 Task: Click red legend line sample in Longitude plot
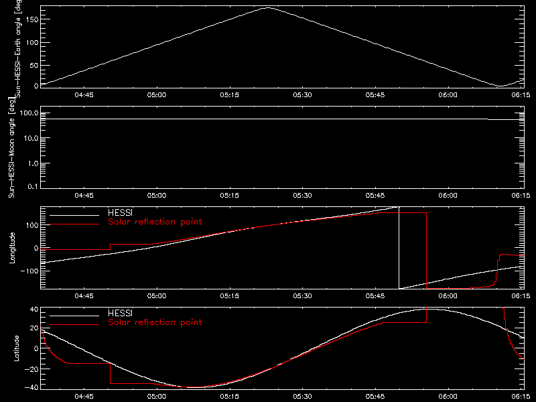coord(74,224)
